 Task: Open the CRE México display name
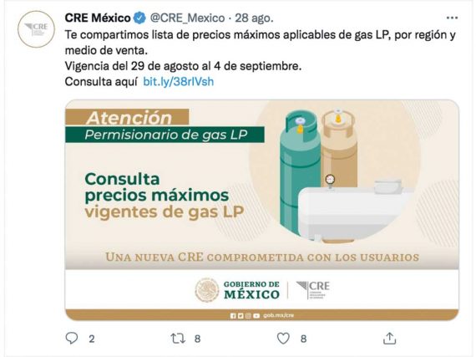click(98, 18)
